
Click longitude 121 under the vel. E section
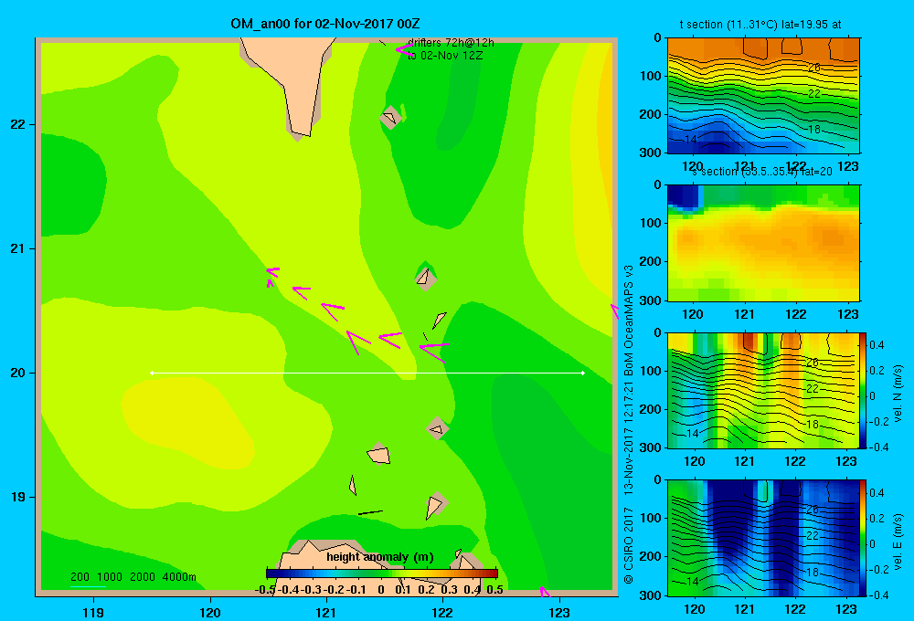click(x=744, y=609)
